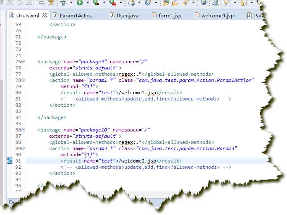Close the struts.xml editor tab
Screen dimensions: 287x215
45,15
